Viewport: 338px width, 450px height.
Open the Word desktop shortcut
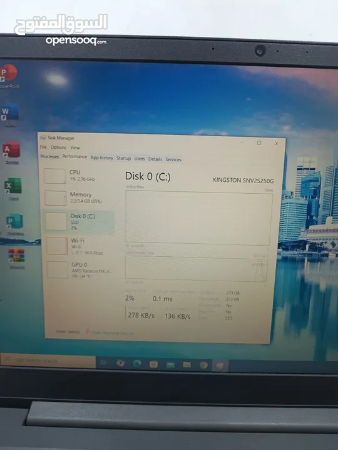click(x=10, y=116)
